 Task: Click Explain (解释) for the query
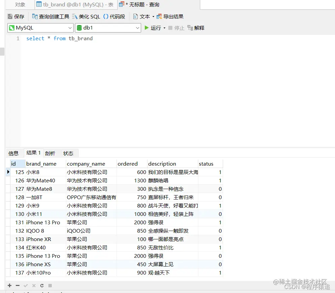click(x=196, y=28)
